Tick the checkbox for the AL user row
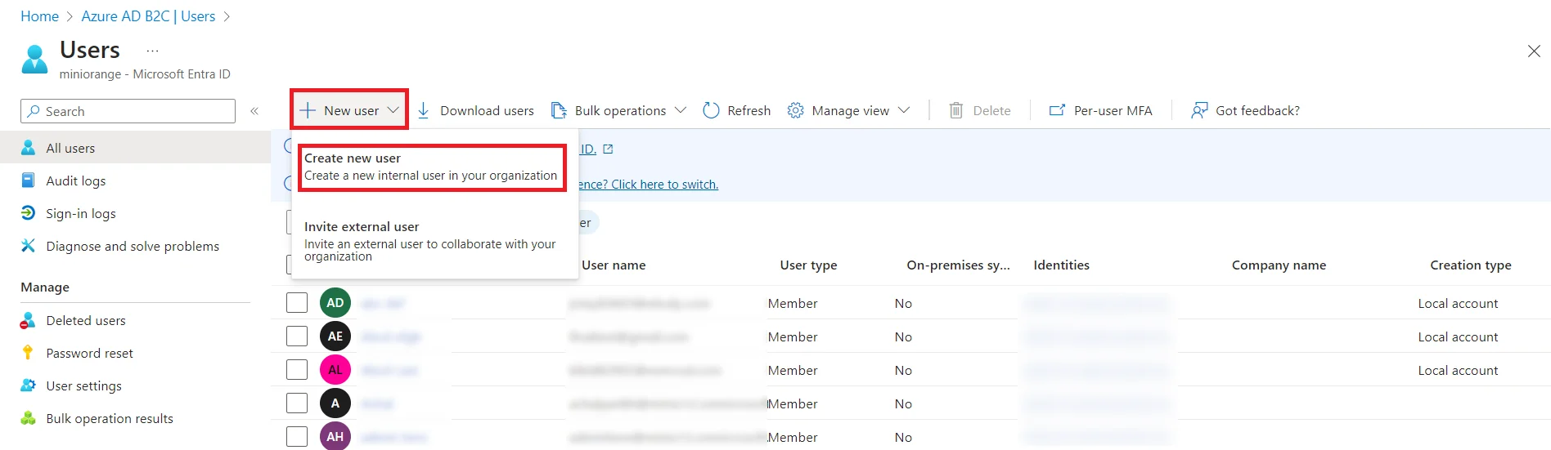1551x450 pixels. click(297, 370)
